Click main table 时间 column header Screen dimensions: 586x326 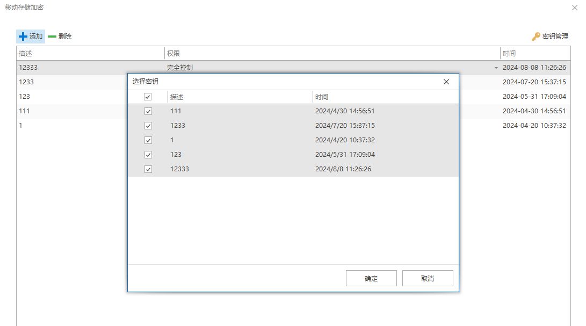(535, 53)
